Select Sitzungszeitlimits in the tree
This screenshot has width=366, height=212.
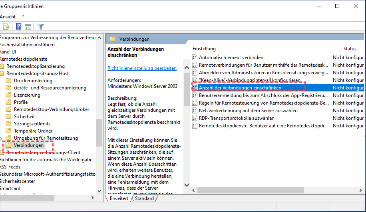point(32,124)
